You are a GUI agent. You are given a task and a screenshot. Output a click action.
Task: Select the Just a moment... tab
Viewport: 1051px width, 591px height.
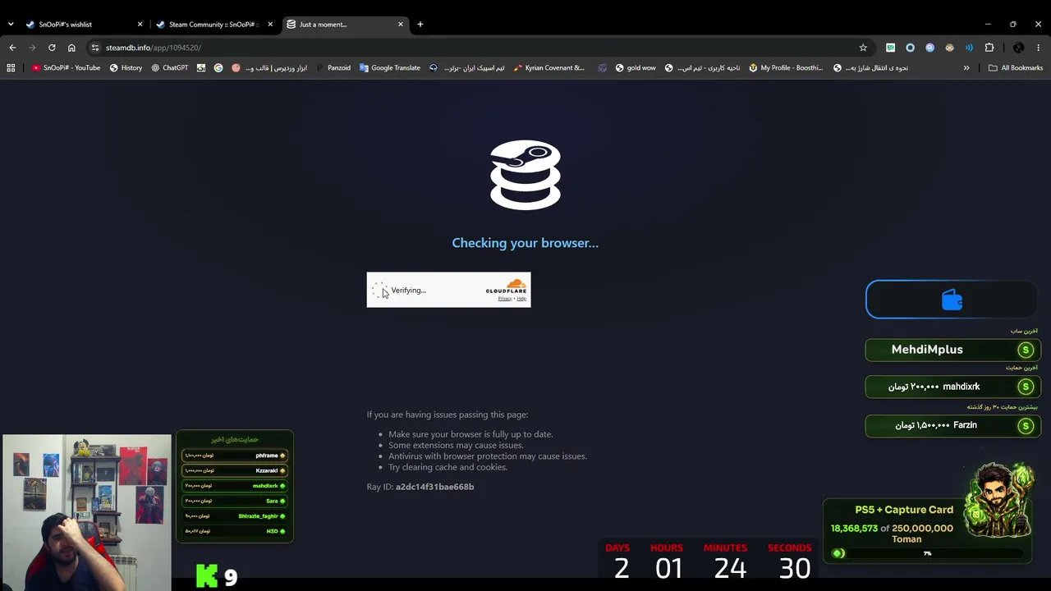(x=345, y=25)
